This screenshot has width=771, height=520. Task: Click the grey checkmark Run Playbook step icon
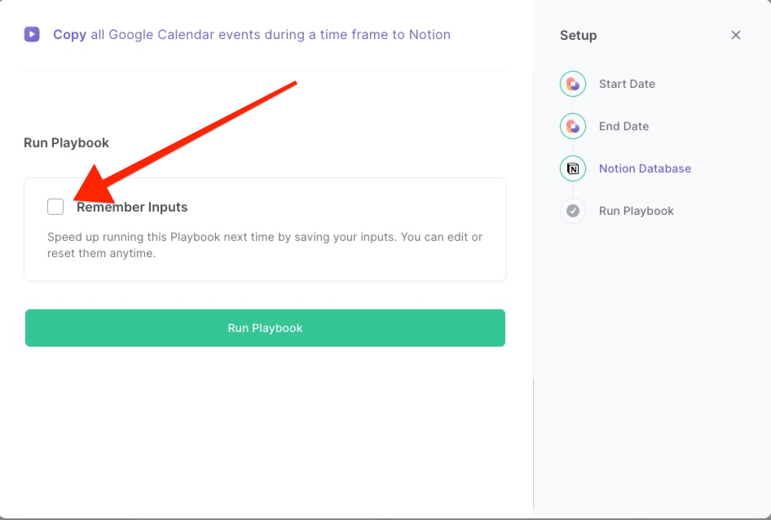573,211
